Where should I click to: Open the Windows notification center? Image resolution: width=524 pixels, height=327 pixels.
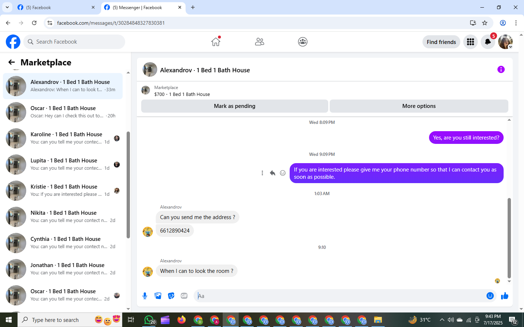[x=513, y=320]
